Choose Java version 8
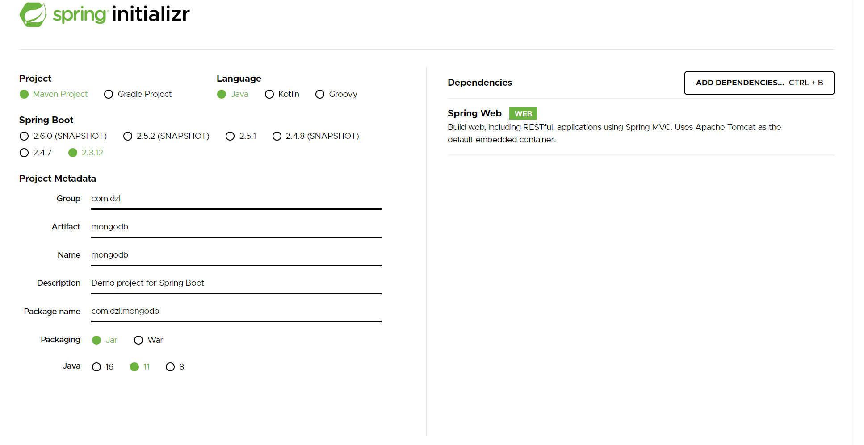The image size is (864, 445). (x=175, y=367)
